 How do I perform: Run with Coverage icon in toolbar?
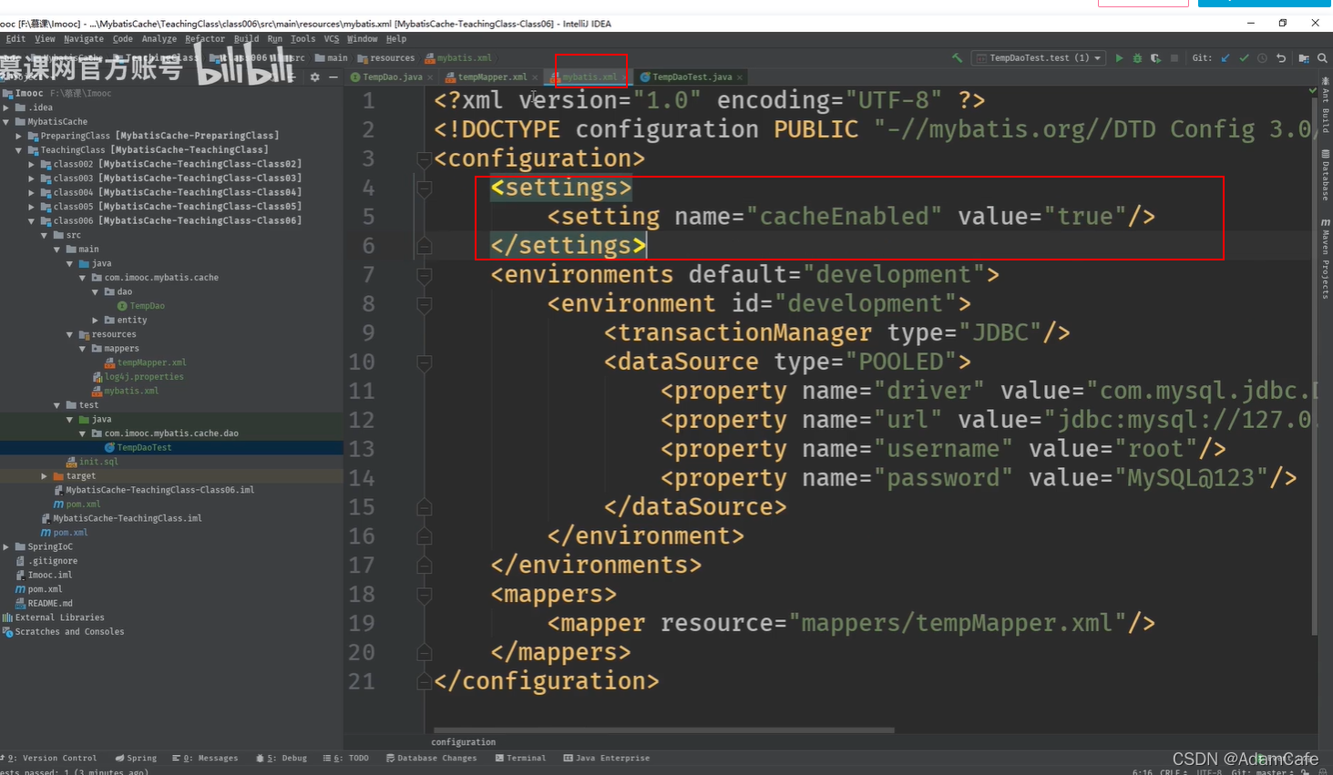tap(1155, 57)
